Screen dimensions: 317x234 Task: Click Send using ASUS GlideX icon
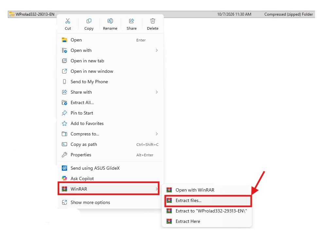(64, 168)
